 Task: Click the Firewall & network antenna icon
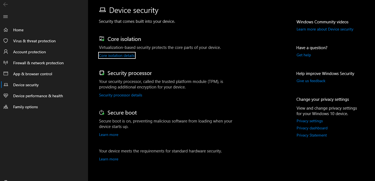pos(6,63)
